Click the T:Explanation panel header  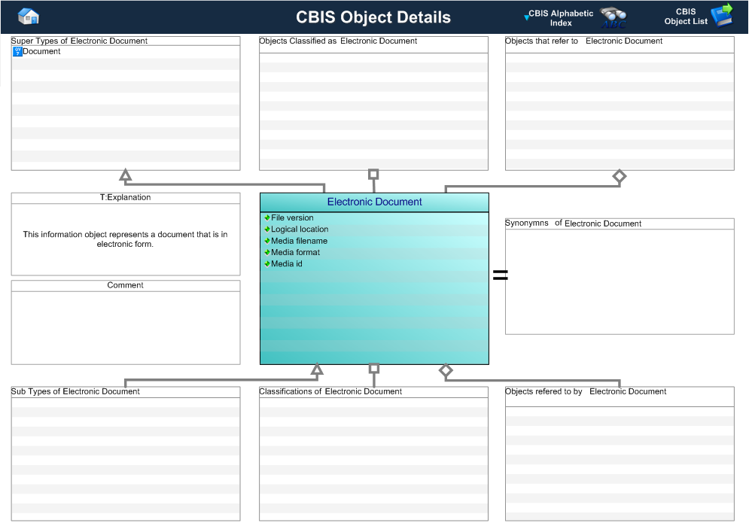[125, 198]
